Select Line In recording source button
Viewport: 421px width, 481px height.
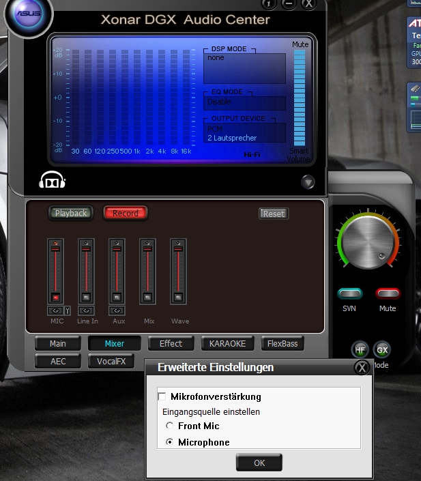(x=86, y=297)
